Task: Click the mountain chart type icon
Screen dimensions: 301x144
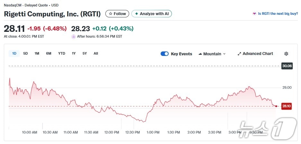Action: click(x=200, y=54)
